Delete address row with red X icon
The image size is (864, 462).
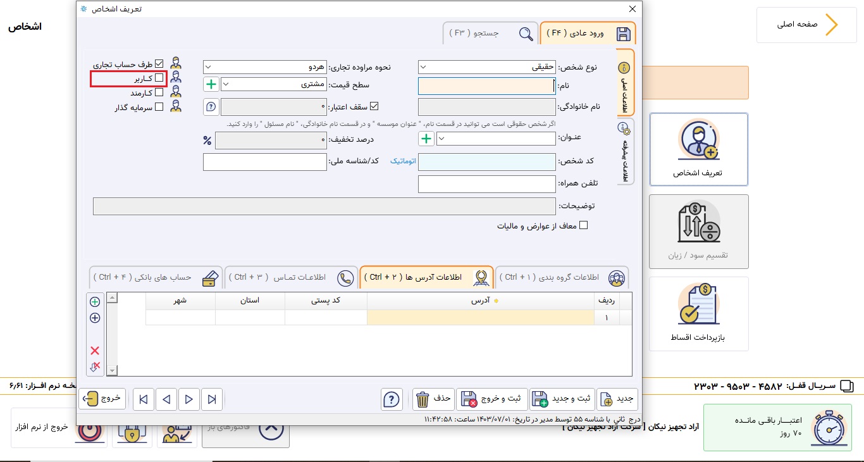[x=95, y=351]
